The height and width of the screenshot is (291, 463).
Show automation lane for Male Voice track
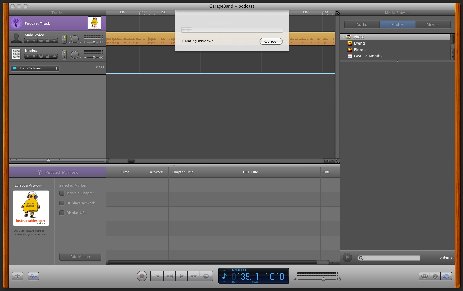tap(55, 41)
